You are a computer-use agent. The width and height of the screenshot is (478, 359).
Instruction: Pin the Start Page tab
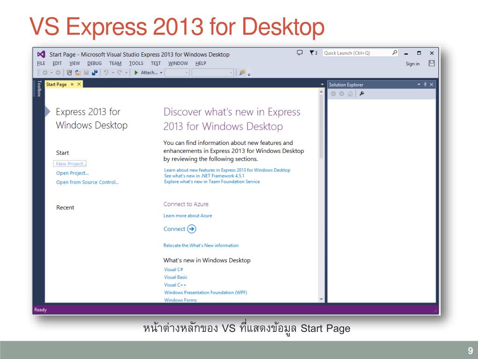point(72,84)
